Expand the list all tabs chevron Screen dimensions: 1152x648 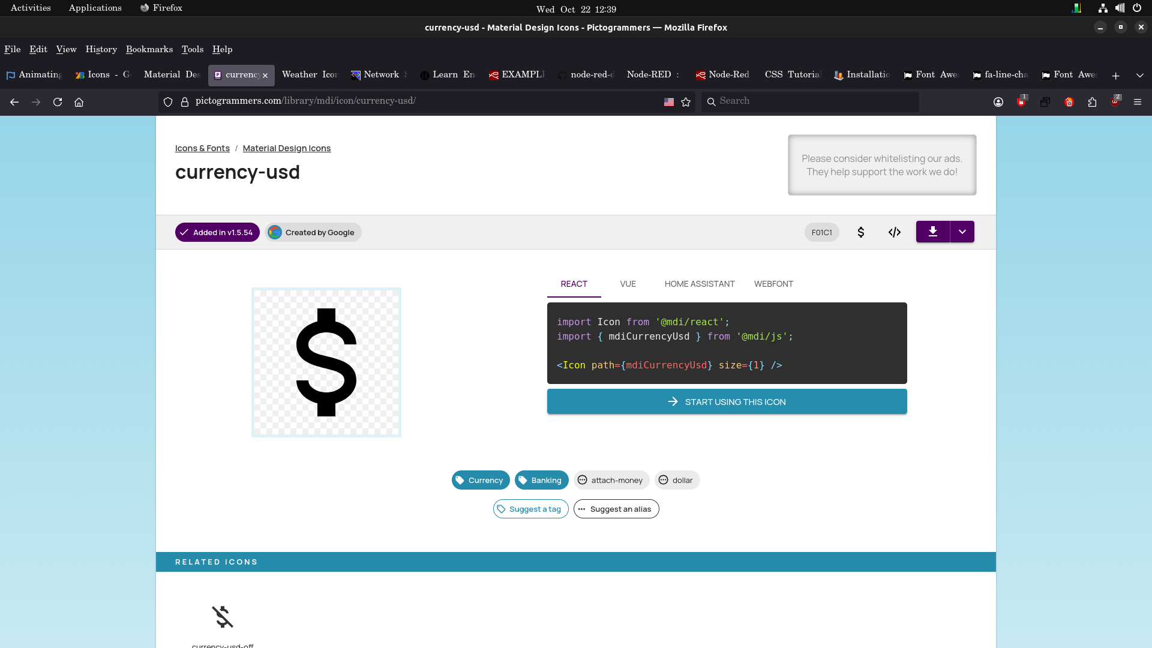(x=1139, y=76)
